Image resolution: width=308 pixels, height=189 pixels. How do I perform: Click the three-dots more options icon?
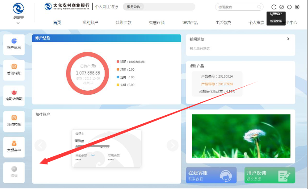coord(274,7)
